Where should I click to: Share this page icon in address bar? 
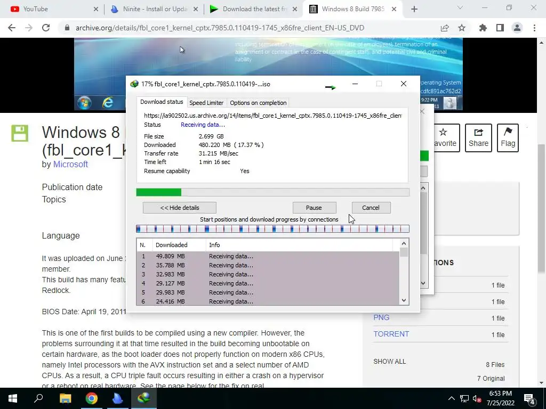pos(445,28)
